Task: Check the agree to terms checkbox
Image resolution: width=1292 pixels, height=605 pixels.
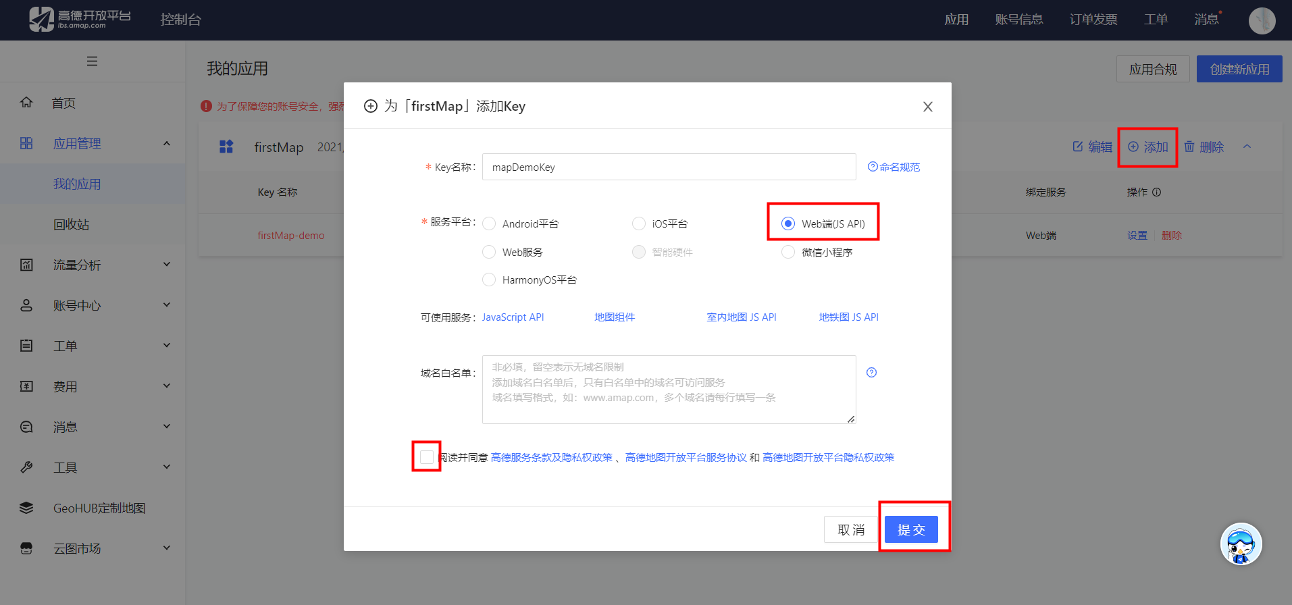Action: tap(427, 457)
